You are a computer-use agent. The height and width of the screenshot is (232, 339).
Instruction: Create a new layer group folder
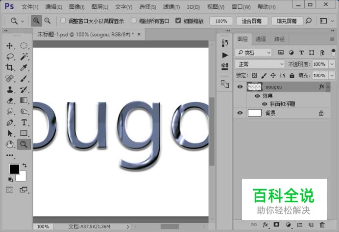coord(299,225)
